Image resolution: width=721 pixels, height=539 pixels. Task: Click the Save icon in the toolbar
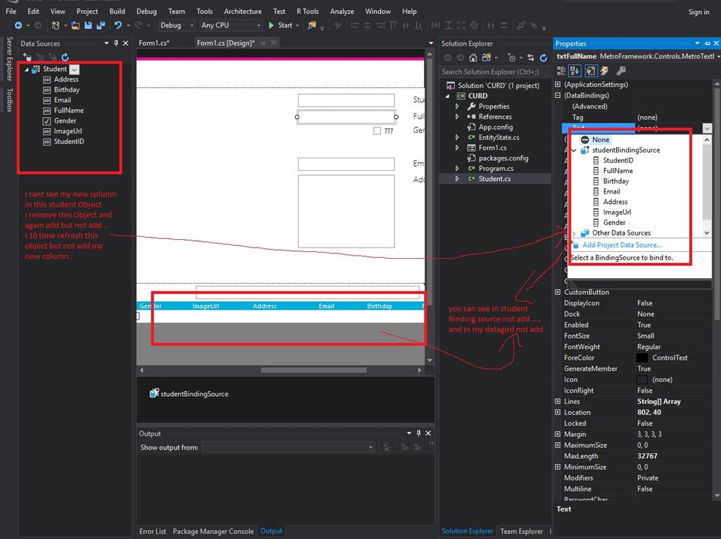tap(88, 25)
